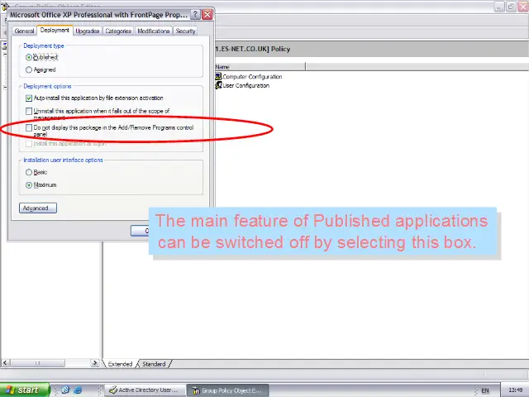Select the Assigned deployment type

pyautogui.click(x=30, y=70)
